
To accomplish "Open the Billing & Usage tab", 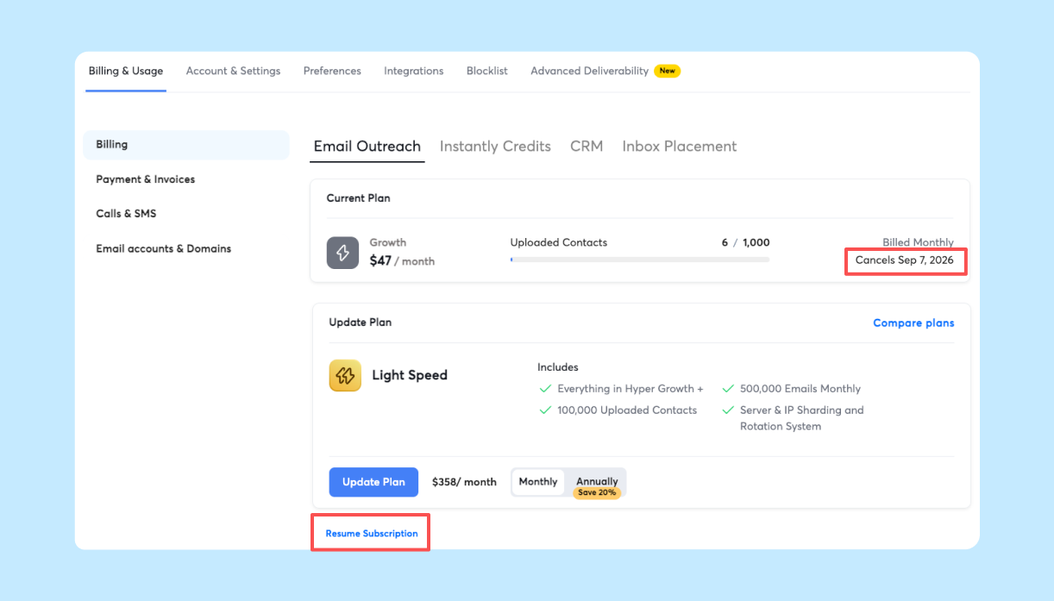I will coord(126,71).
